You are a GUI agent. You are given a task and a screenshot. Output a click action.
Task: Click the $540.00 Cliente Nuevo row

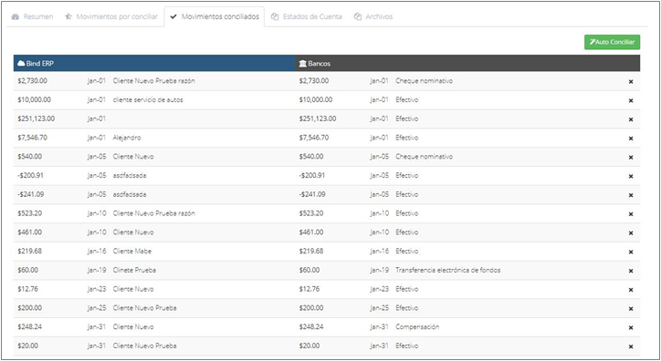pyautogui.click(x=327, y=157)
